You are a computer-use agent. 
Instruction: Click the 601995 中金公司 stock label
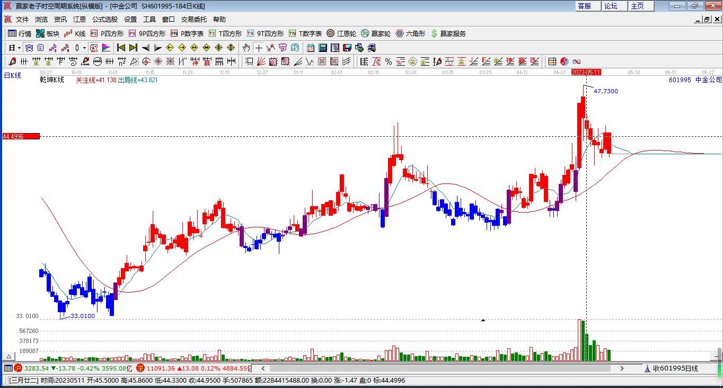tap(695, 80)
